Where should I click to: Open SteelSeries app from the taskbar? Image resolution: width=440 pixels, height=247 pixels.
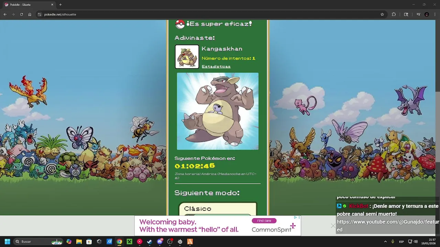pyautogui.click(x=180, y=242)
